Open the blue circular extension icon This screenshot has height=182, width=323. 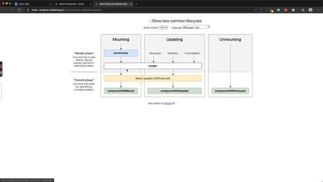pos(278,10)
